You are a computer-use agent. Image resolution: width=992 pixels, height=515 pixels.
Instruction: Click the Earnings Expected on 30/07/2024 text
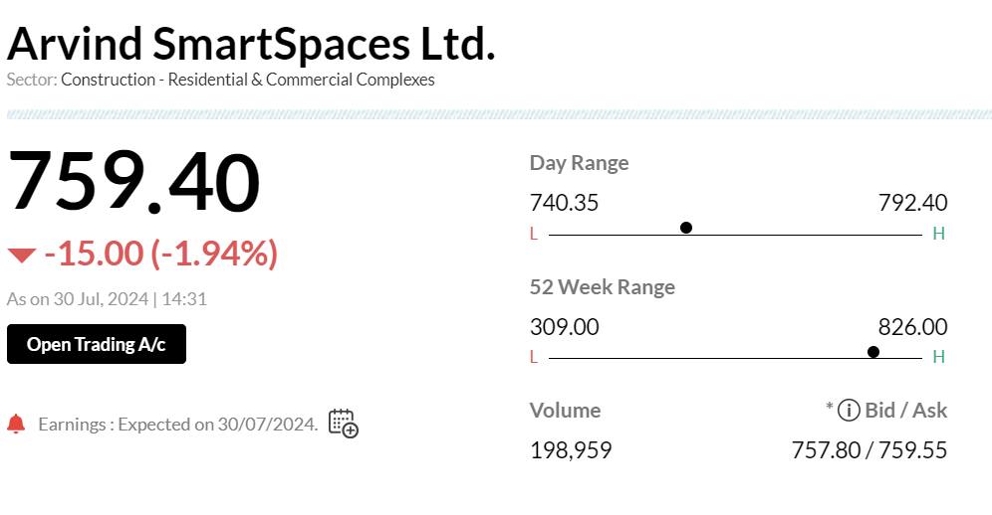coord(178,425)
